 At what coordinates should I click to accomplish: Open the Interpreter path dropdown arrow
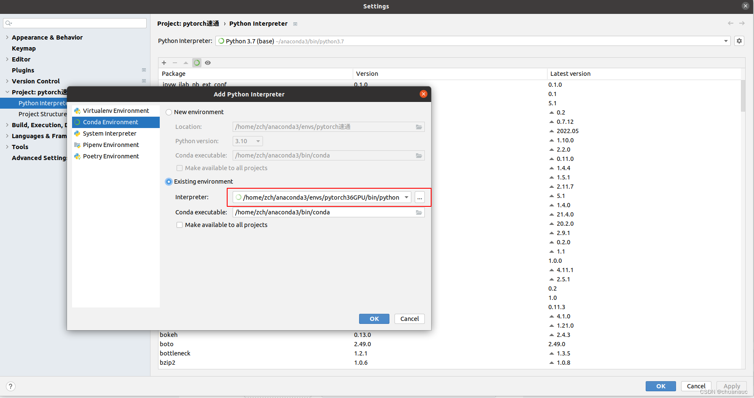point(406,197)
